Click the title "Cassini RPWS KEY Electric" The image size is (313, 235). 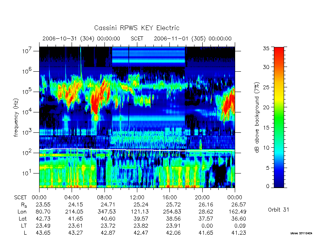click(137, 28)
